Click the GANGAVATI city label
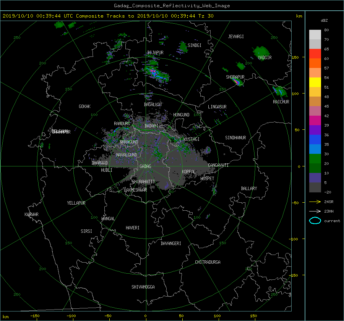This screenshot has width=344, height=321. 218,165
